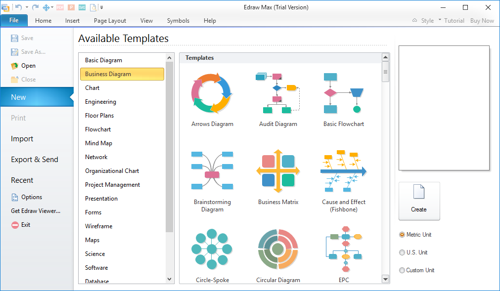The height and width of the screenshot is (291, 500).
Task: Open the Symbols tab
Action: 178,21
